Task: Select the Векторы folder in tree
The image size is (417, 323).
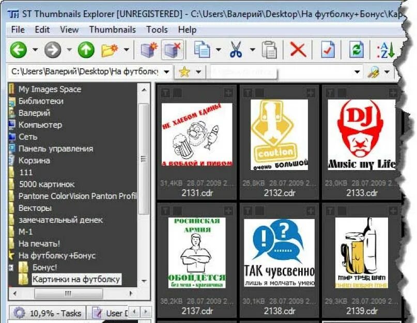Action: click(x=35, y=208)
